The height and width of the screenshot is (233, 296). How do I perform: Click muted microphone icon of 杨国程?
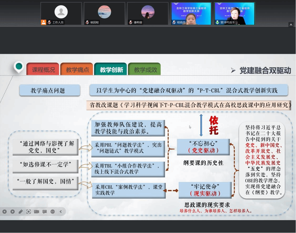tap(87, 22)
